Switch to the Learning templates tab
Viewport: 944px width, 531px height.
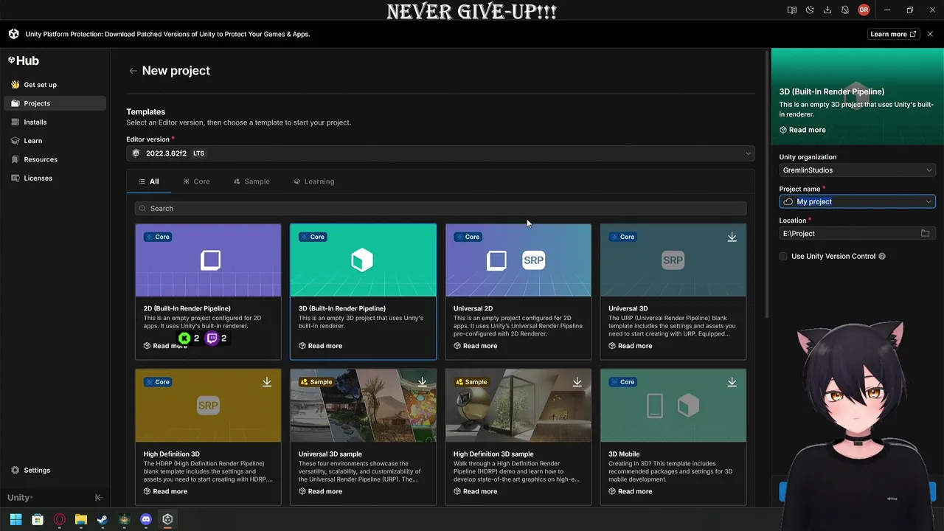[313, 181]
